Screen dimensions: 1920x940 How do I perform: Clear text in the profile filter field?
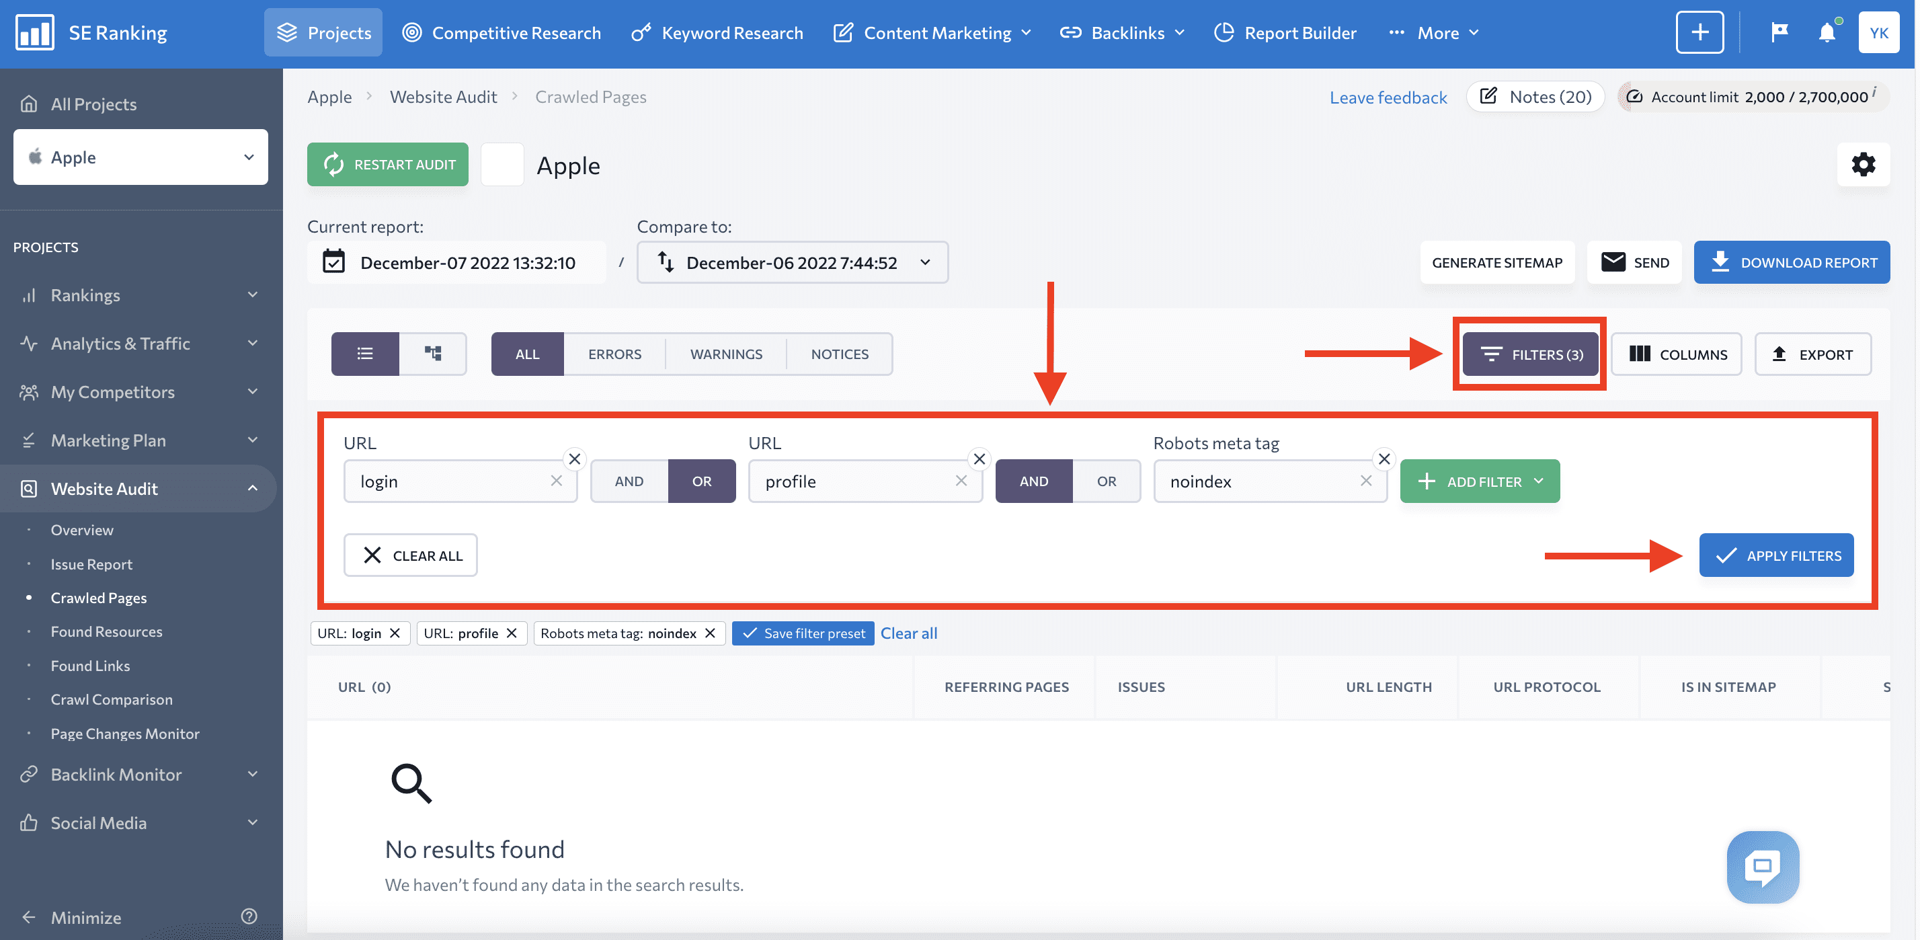pos(961,481)
